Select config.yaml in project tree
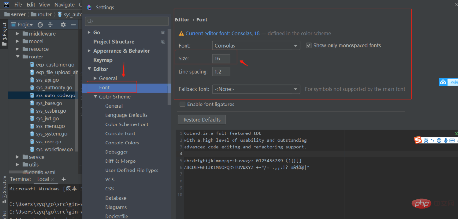The width and height of the screenshot is (459, 219). pyautogui.click(x=42, y=172)
